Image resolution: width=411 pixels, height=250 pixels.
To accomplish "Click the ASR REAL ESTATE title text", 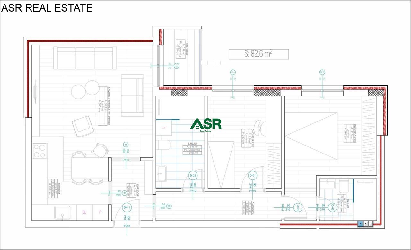I will click(x=47, y=8).
